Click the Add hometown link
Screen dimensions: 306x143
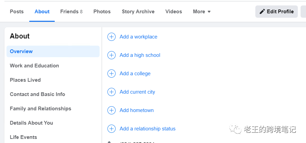tap(137, 110)
